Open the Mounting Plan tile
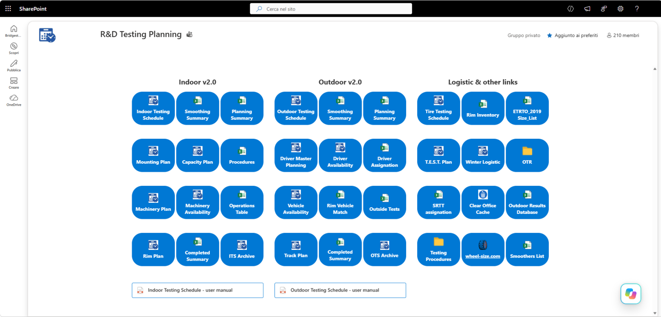 [153, 155]
